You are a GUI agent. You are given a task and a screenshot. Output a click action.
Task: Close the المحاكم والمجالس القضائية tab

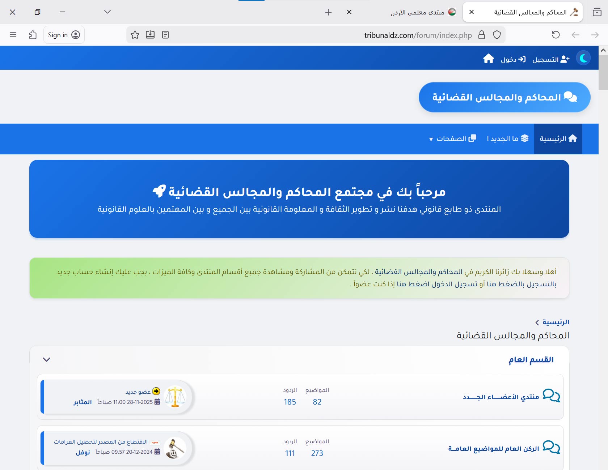pyautogui.click(x=472, y=12)
